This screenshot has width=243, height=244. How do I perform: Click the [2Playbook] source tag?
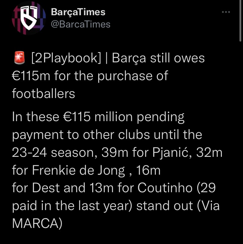[66, 58]
